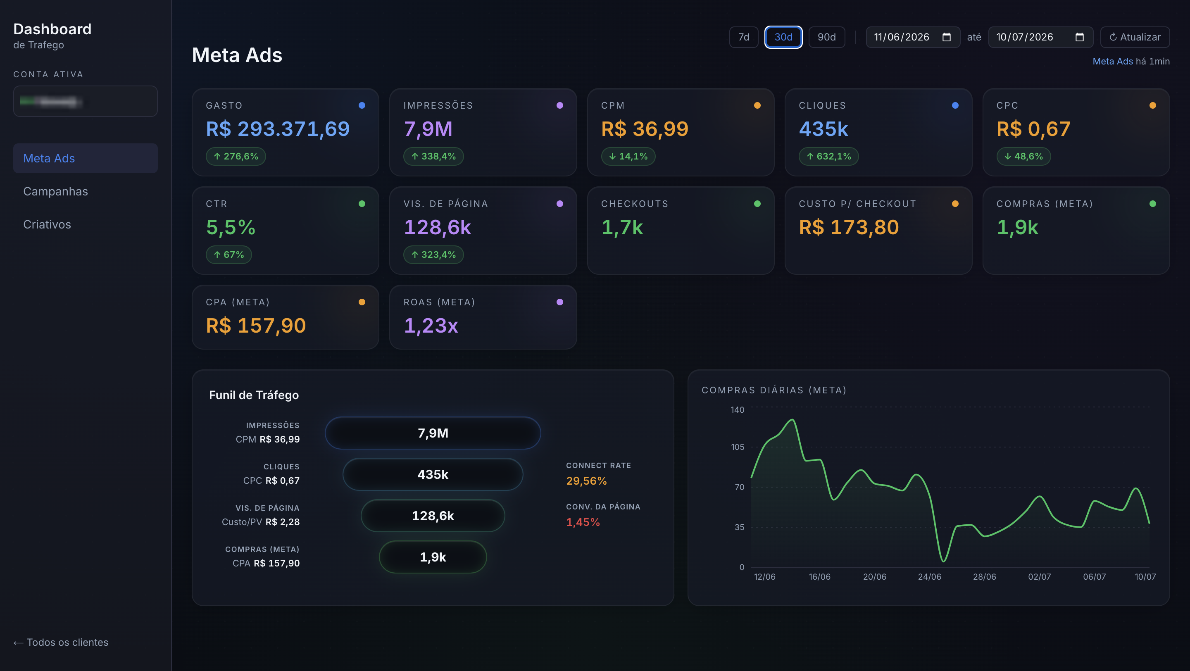Select the 30d period toggle
Viewport: 1190px width, 671px height.
[x=783, y=37]
